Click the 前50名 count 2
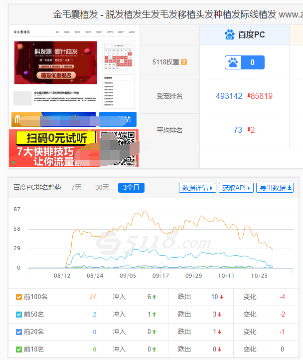303x360 pixels. click(x=94, y=314)
